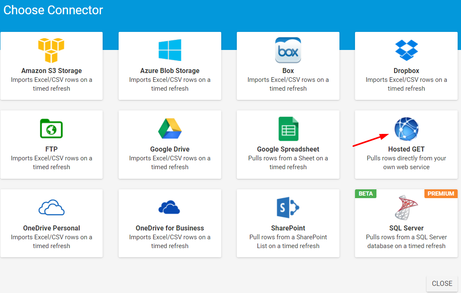Open the Google Drive connector title
The width and height of the screenshot is (461, 293).
pos(170,149)
